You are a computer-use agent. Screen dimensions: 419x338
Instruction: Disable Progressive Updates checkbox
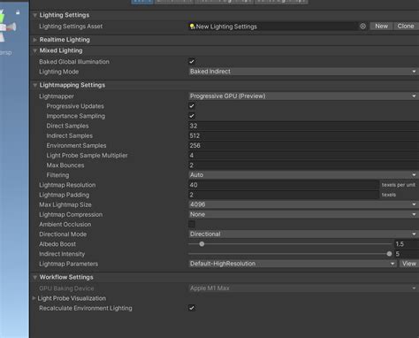tap(192, 106)
